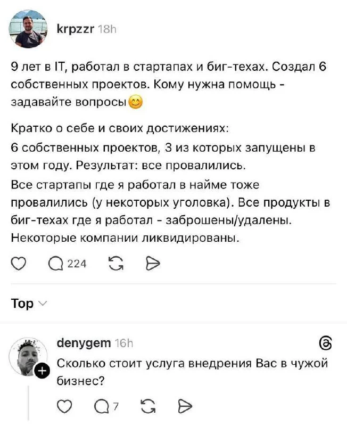The height and width of the screenshot is (426, 347).
Task: Open krpzzr's profile picture
Action: coord(29,29)
